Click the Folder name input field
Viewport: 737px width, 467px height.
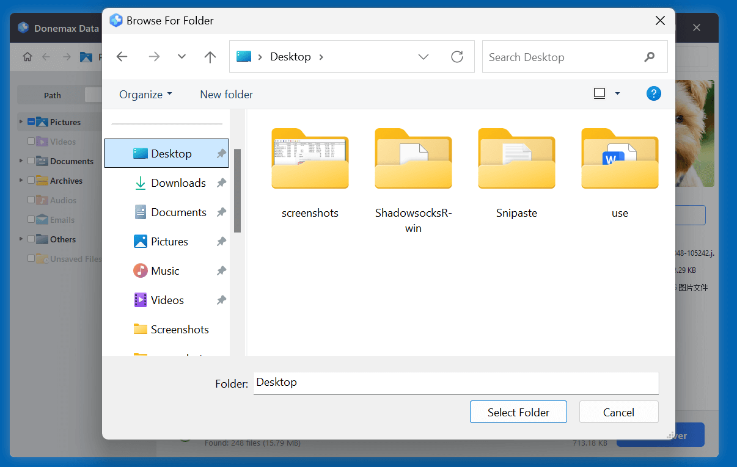pyautogui.click(x=455, y=383)
